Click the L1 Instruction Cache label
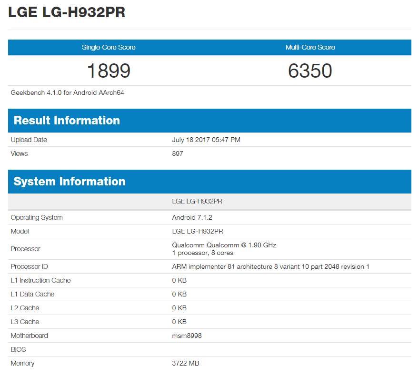 [40, 280]
